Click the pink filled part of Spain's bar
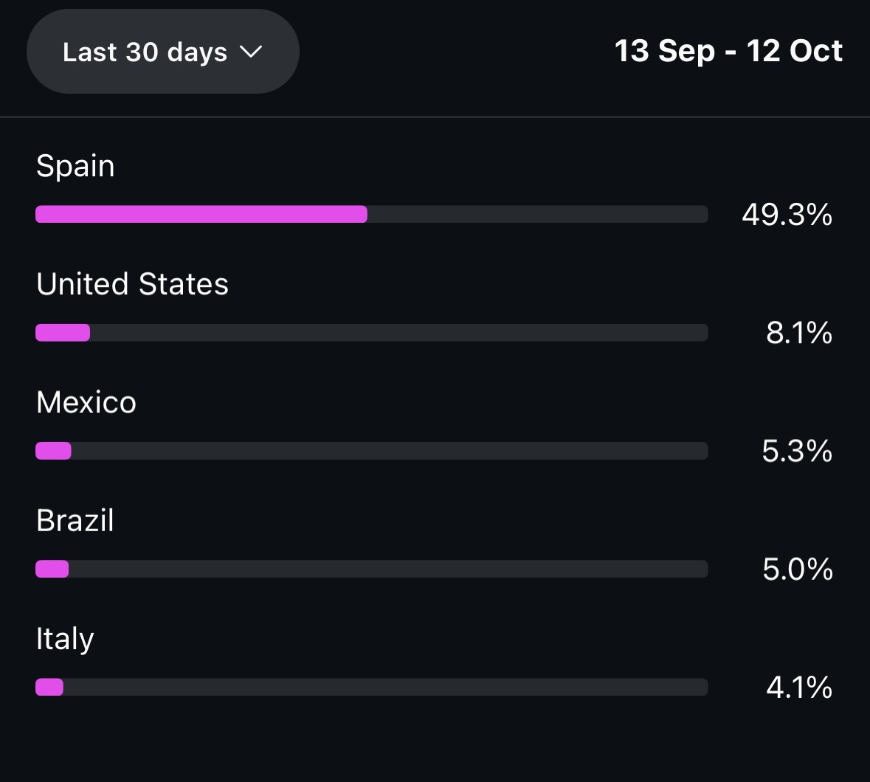Viewport: 870px width, 782px height. [201, 215]
